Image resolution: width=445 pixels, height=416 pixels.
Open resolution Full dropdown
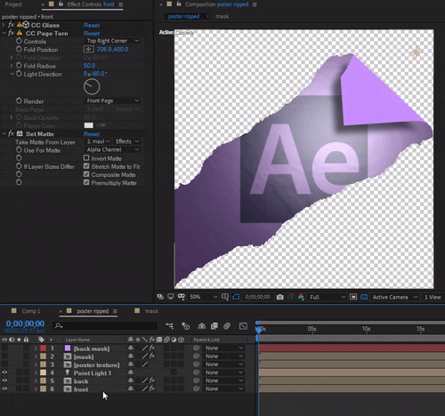[328, 297]
